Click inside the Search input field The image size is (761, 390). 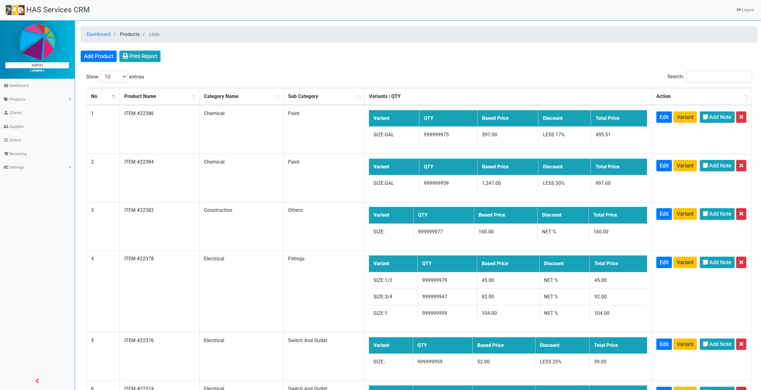coord(719,76)
